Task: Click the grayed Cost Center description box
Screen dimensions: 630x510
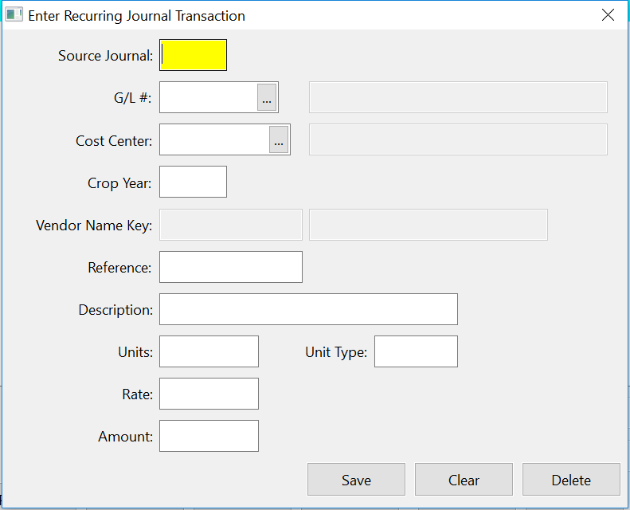Action: pos(458,139)
